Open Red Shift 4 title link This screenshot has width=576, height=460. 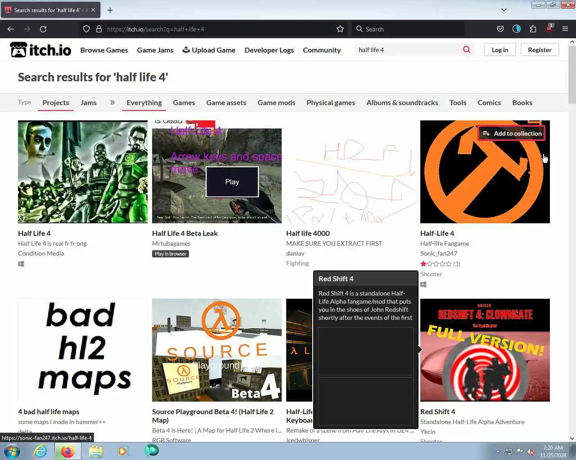tap(438, 411)
